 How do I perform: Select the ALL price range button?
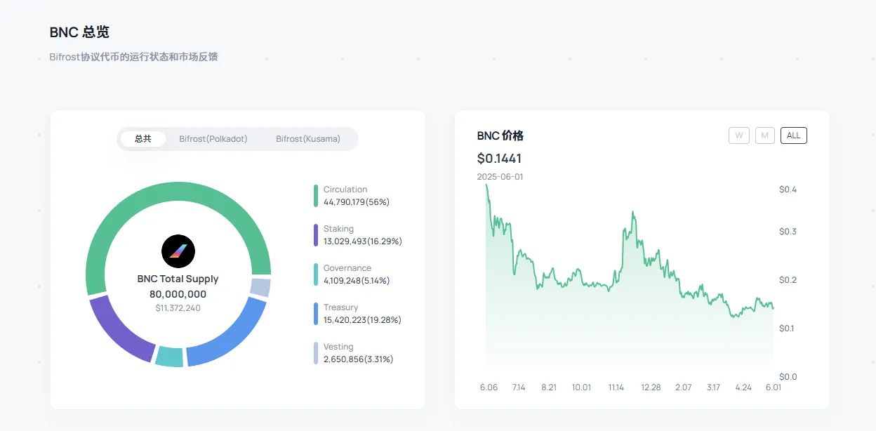[794, 135]
